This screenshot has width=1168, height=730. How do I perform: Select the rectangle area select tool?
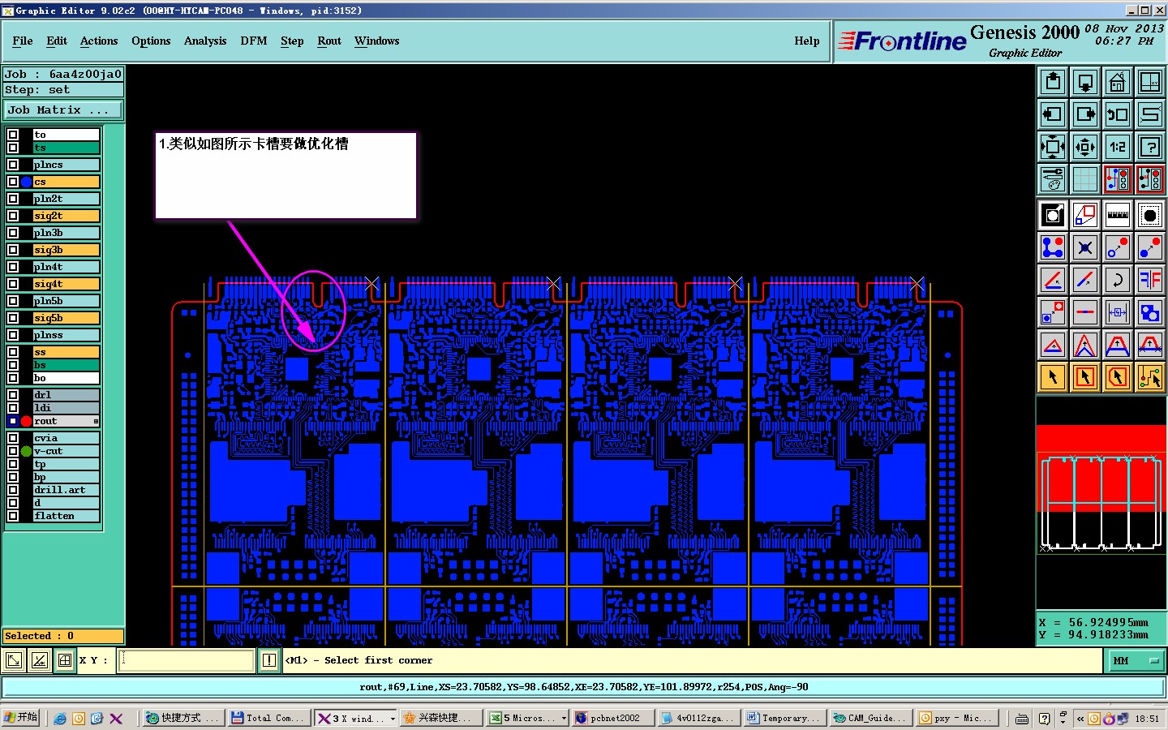[1085, 376]
